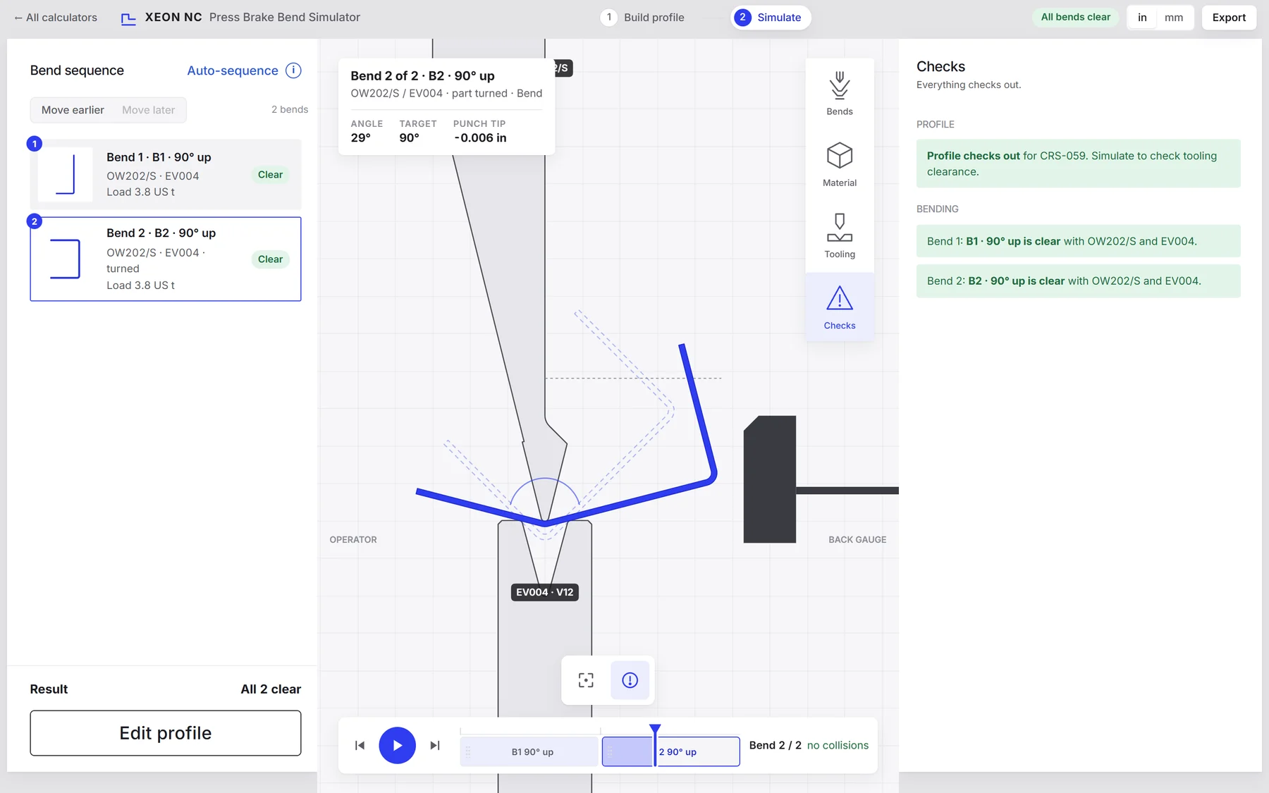Skip to next bend step
Image resolution: width=1269 pixels, height=793 pixels.
435,745
